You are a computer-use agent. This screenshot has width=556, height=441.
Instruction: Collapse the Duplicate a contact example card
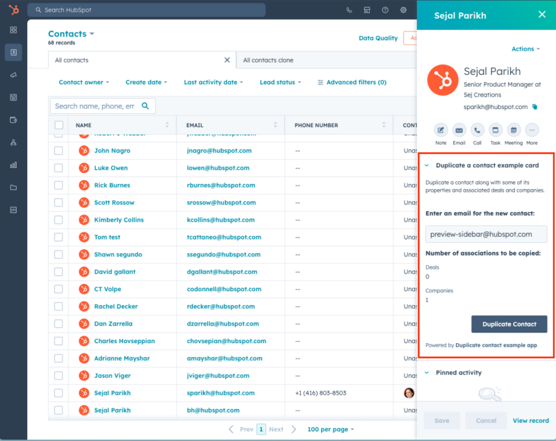click(x=427, y=165)
